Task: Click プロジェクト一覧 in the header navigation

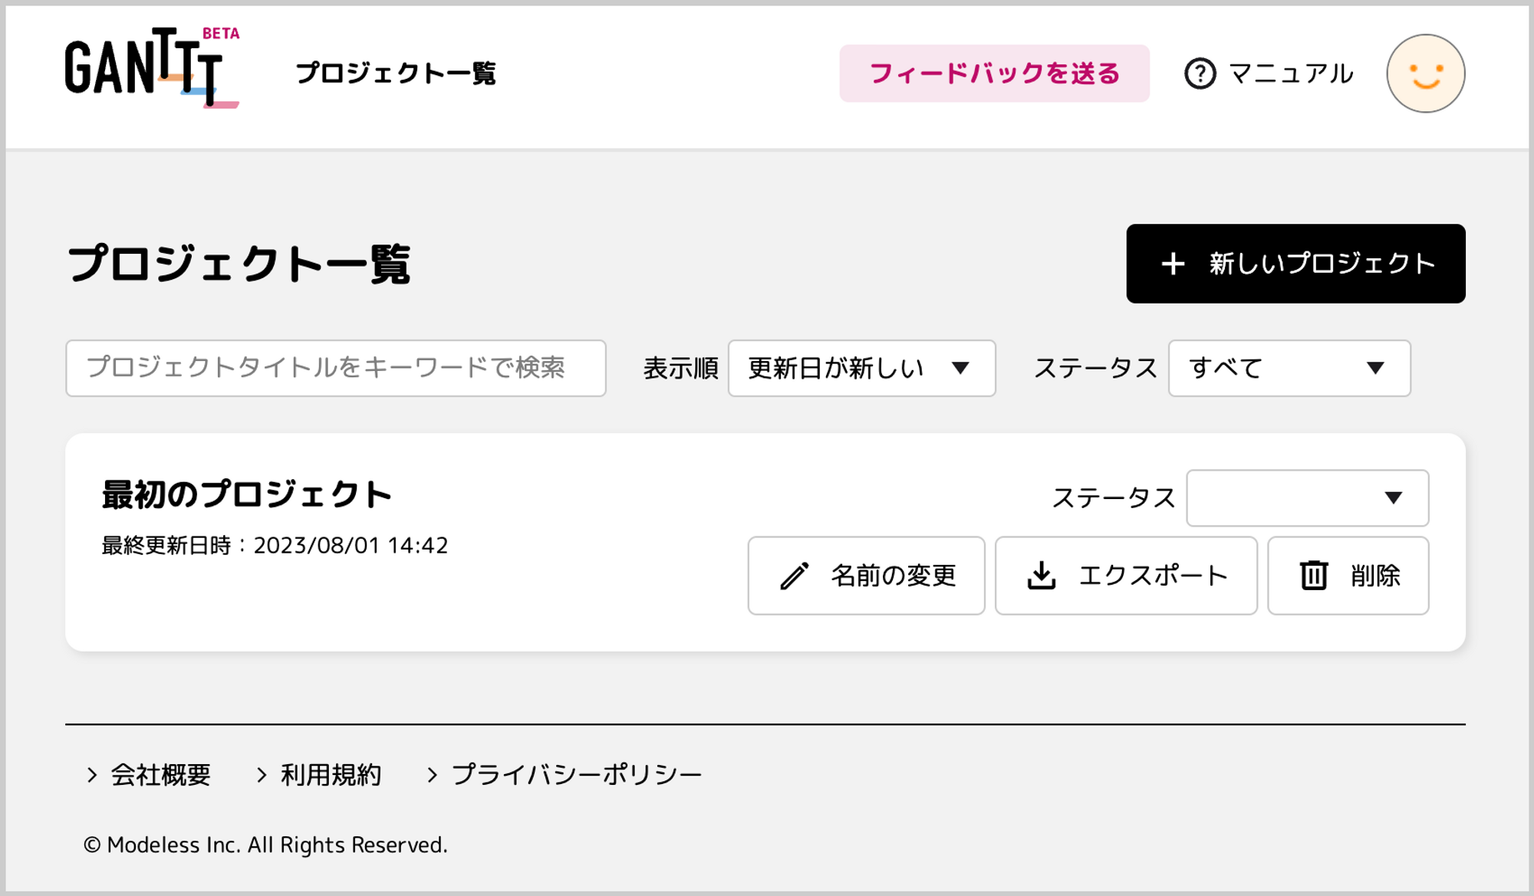Action: coord(396,74)
